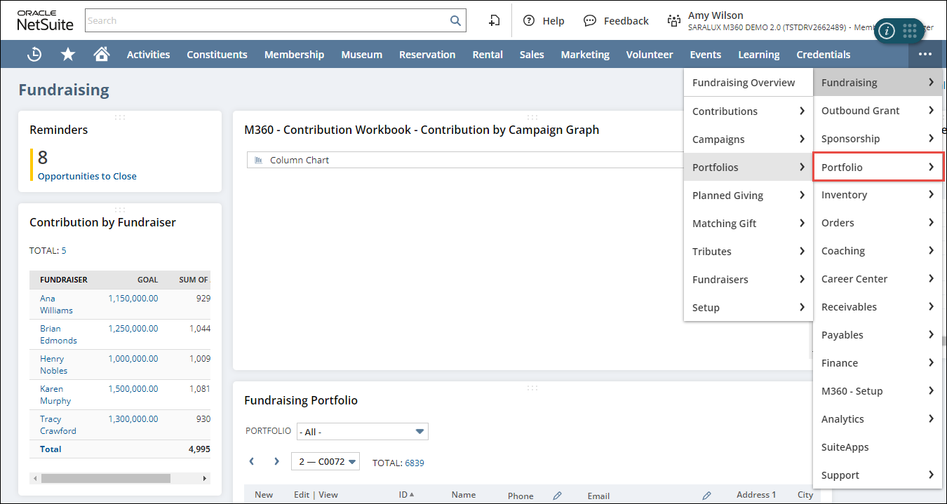947x504 pixels.
Task: Click the search magnifier icon
Action: pos(455,21)
